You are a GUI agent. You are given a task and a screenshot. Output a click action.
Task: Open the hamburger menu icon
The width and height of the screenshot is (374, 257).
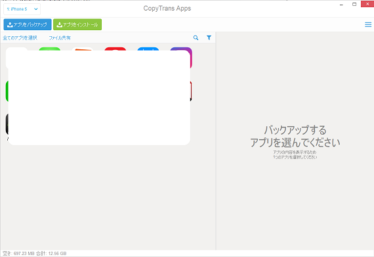tap(368, 24)
